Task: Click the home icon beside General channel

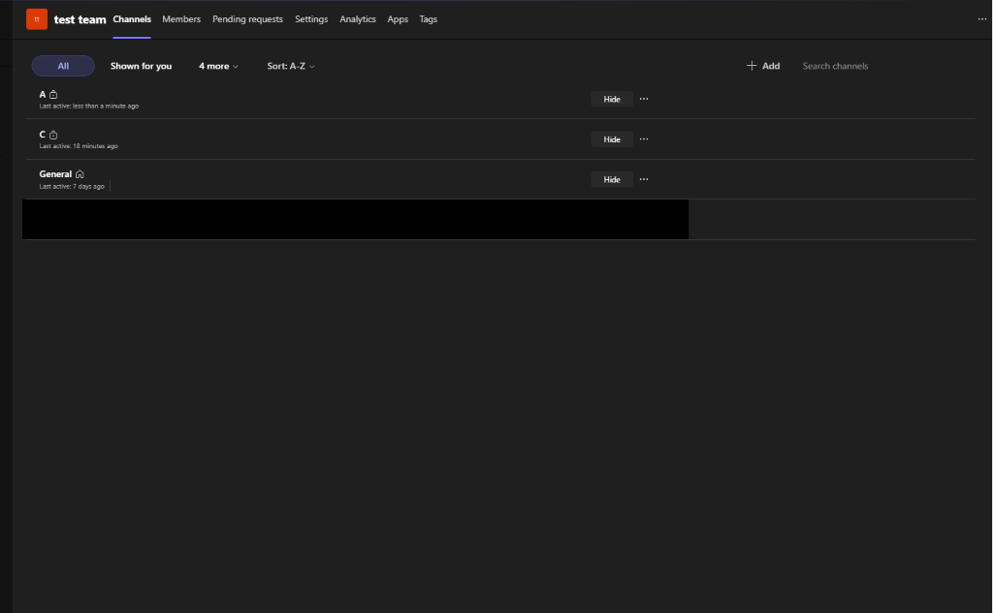Action: [80, 174]
